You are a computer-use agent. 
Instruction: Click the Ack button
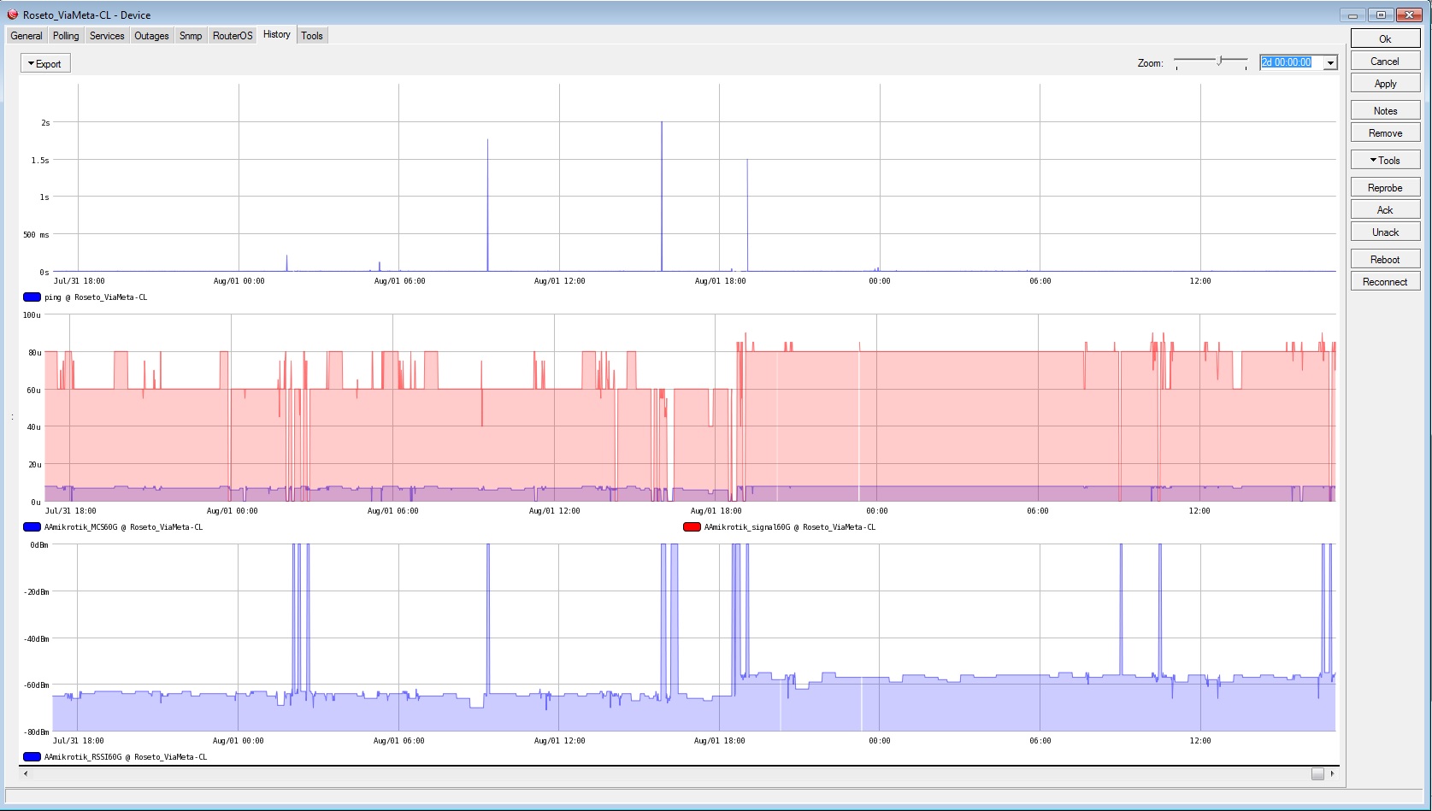(x=1385, y=209)
